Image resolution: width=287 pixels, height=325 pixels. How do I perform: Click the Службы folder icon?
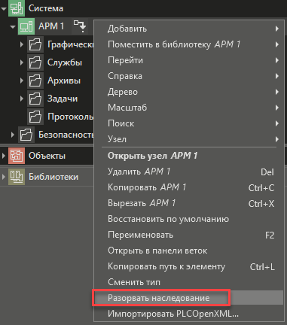pos(35,62)
